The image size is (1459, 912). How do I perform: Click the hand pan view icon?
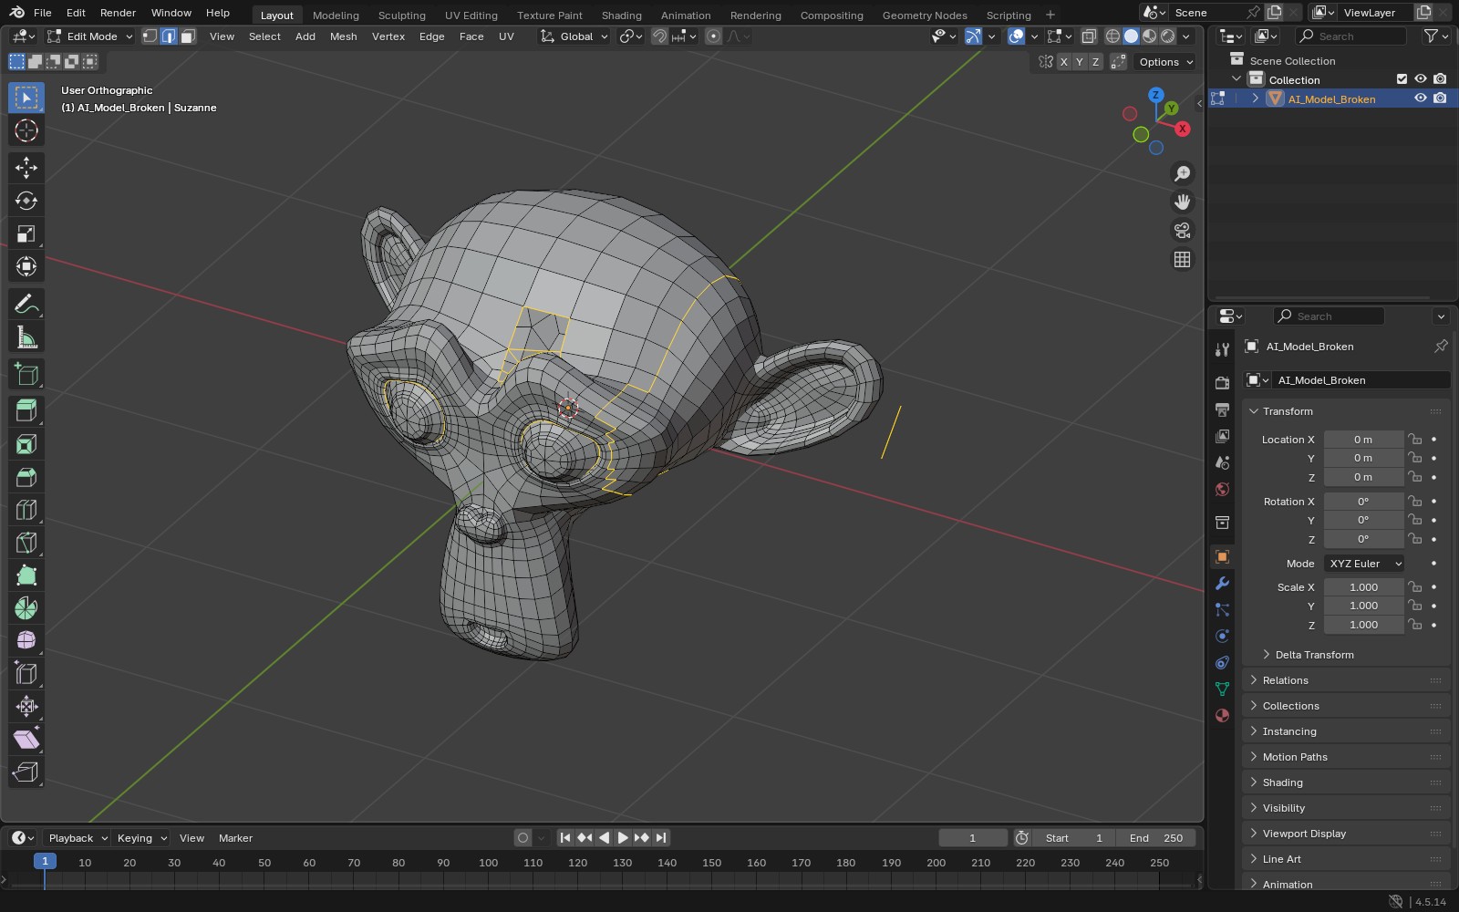(x=1183, y=202)
